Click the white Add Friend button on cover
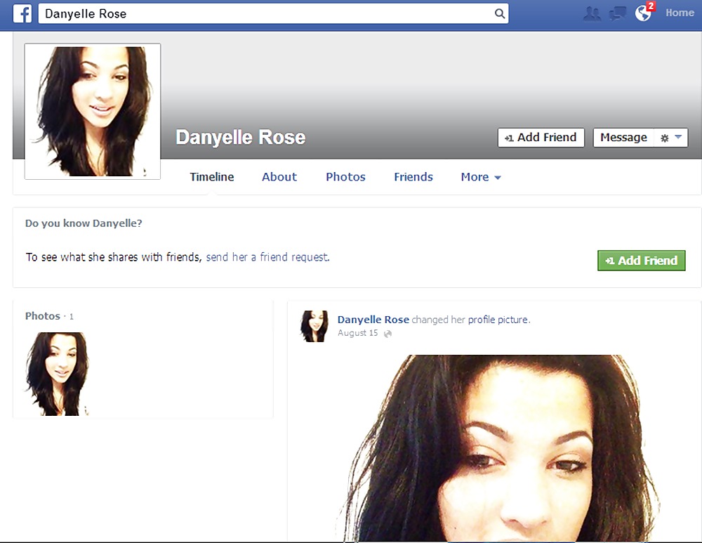702x543 pixels. [x=541, y=138]
